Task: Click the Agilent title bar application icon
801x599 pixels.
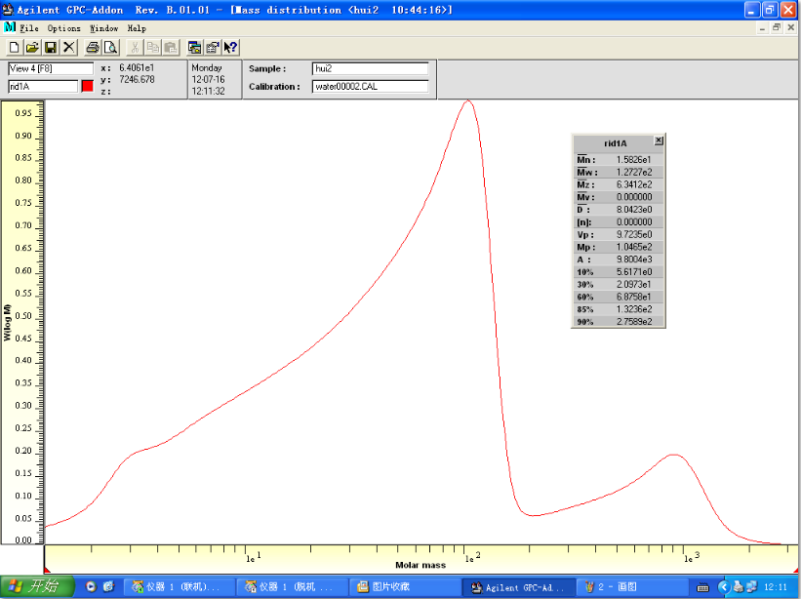Action: pos(7,9)
